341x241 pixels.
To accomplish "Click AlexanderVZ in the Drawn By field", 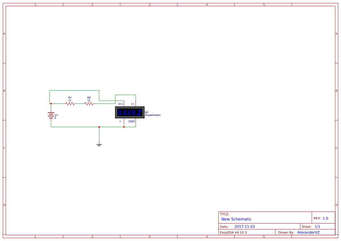I will pos(308,232).
